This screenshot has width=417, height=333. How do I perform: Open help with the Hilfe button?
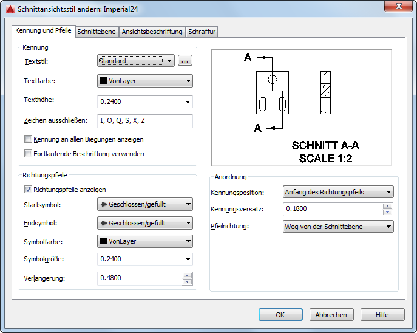[x=382, y=315]
